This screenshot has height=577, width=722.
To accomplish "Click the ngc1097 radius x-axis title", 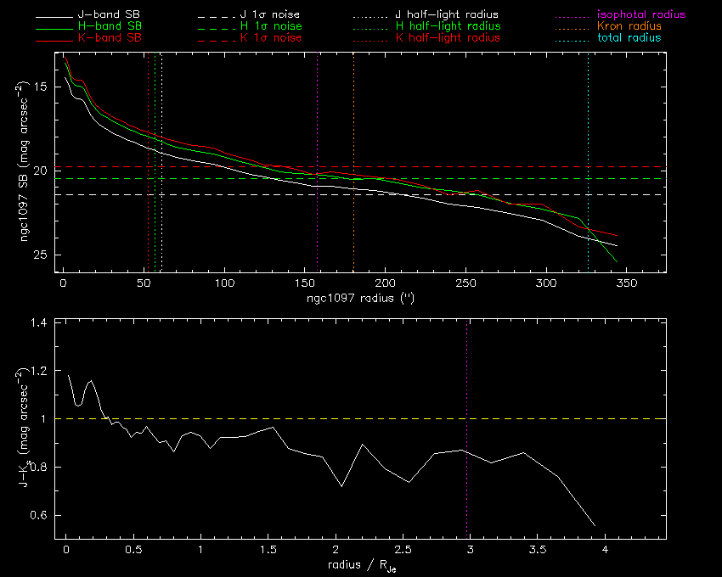I will (x=360, y=298).
